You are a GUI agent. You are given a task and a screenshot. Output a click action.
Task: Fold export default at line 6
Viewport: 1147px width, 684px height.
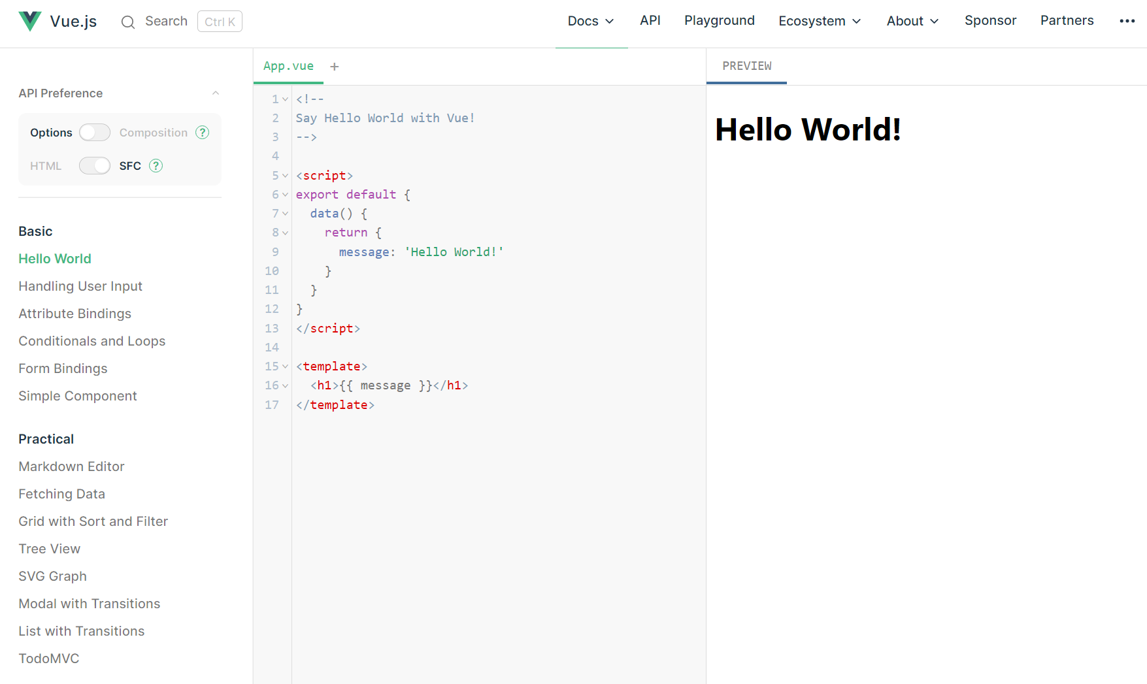[x=286, y=195]
